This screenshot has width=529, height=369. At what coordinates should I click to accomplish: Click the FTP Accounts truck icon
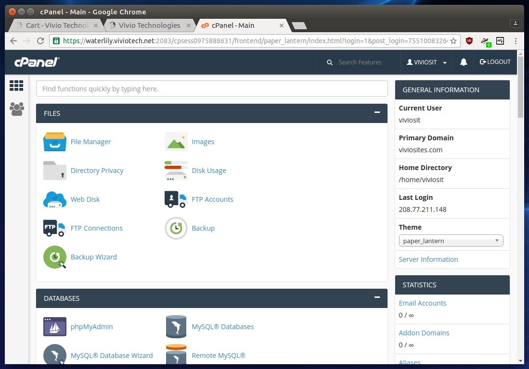click(175, 199)
